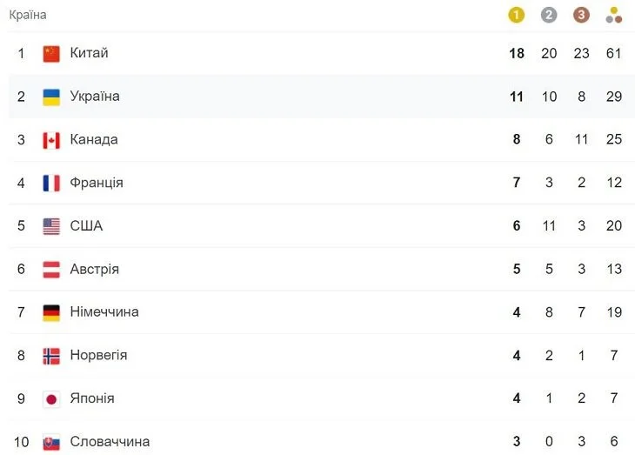Open the Україна country link
Viewport: 635px width, 455px height.
click(95, 97)
